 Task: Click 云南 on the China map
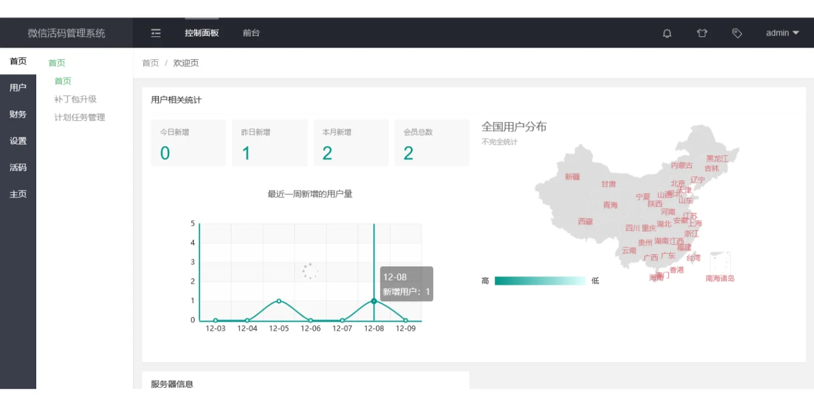pyautogui.click(x=629, y=250)
